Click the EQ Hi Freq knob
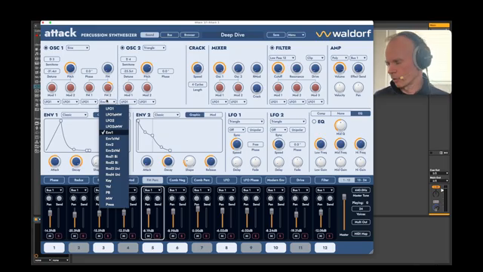Image resolution: width=483 pixels, height=272 pixels. click(x=360, y=144)
